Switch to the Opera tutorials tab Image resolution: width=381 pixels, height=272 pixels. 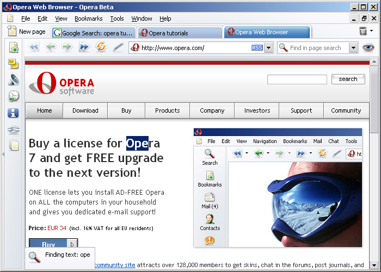179,33
